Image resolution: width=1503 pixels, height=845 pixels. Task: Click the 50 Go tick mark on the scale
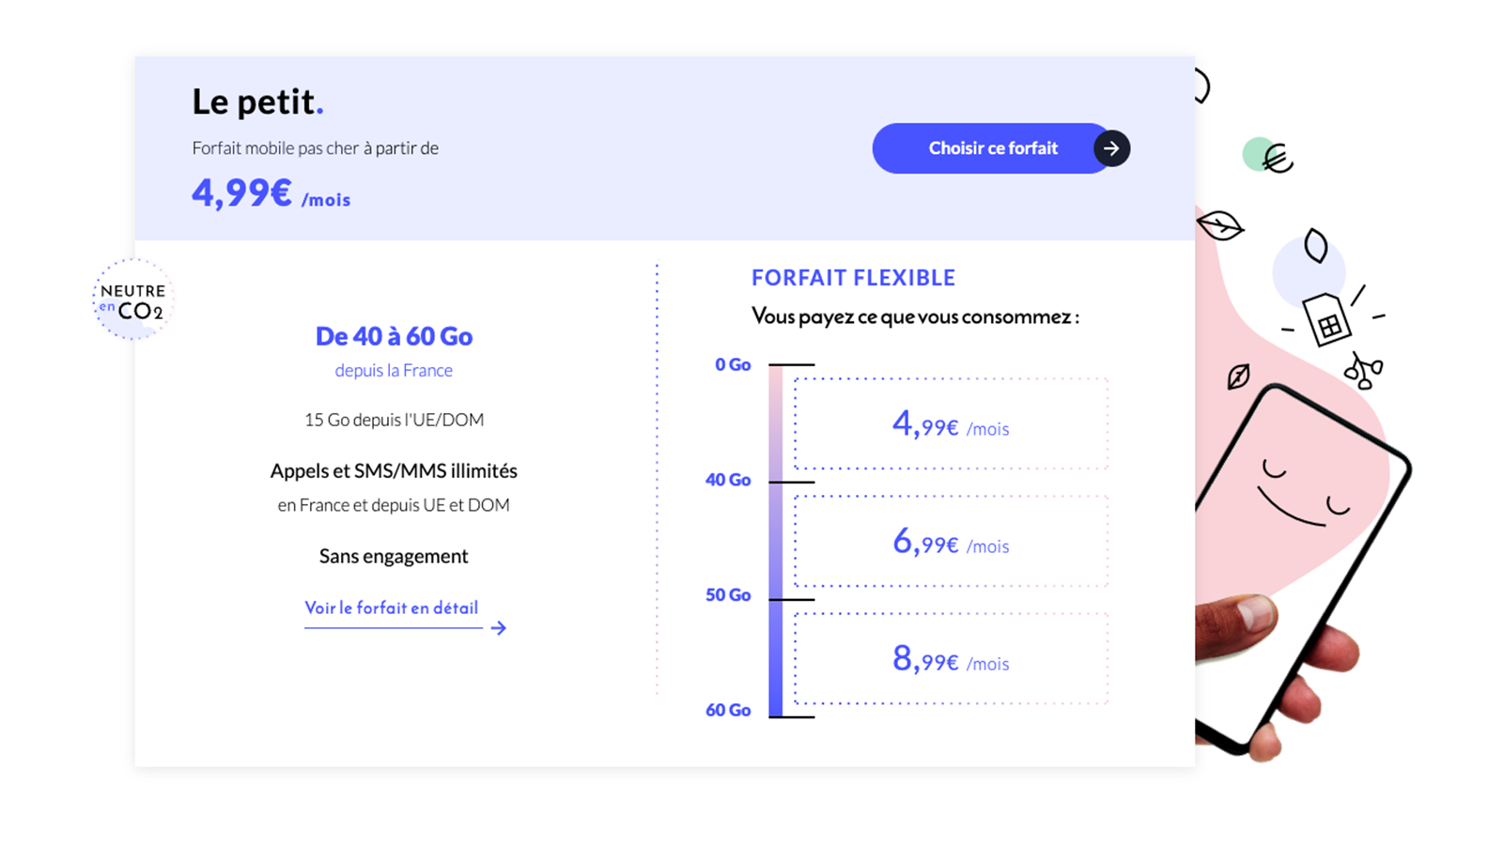pos(790,597)
